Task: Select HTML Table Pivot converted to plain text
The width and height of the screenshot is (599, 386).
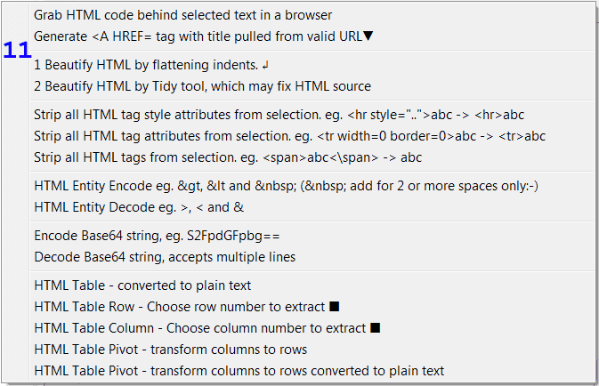Action: 239,371
